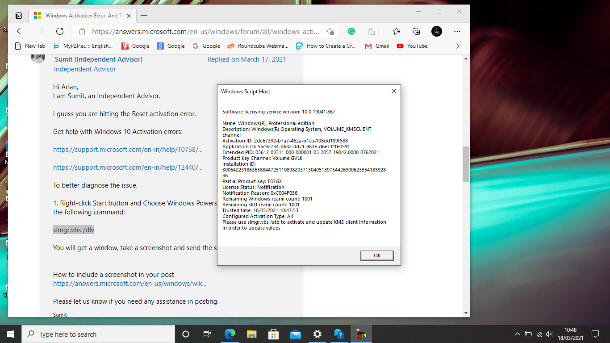
Task: Open the Windows Start menu
Action: [x=11, y=334]
